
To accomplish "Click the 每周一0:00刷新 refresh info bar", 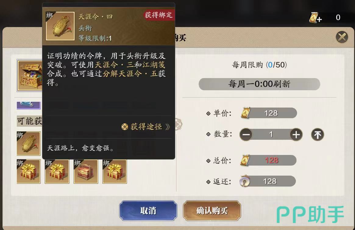I will tap(259, 84).
